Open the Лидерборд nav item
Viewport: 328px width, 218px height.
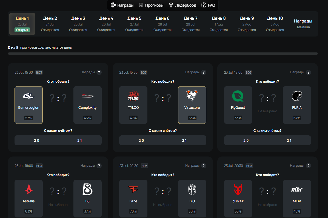tap(182, 5)
